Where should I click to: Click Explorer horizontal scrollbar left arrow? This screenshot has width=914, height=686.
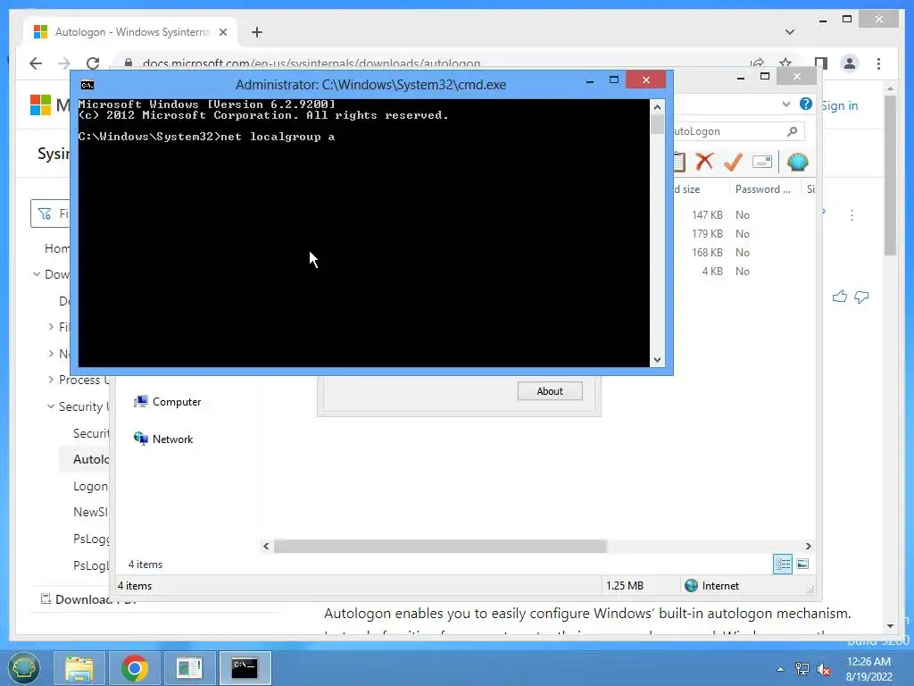(266, 546)
